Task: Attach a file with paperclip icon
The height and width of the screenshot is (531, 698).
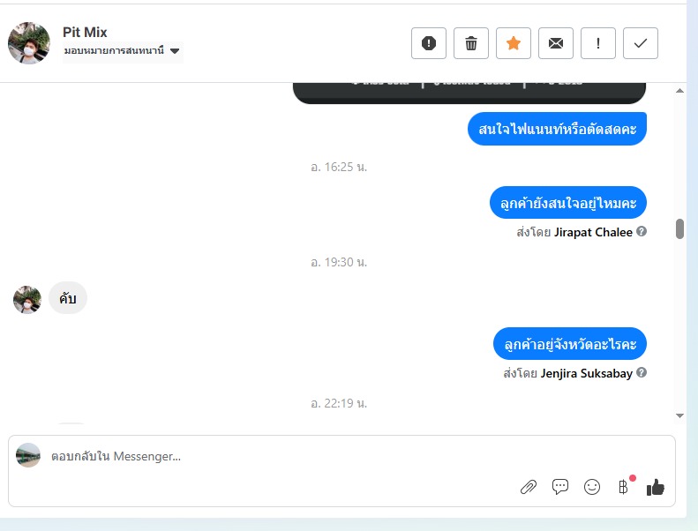Action: (x=529, y=487)
